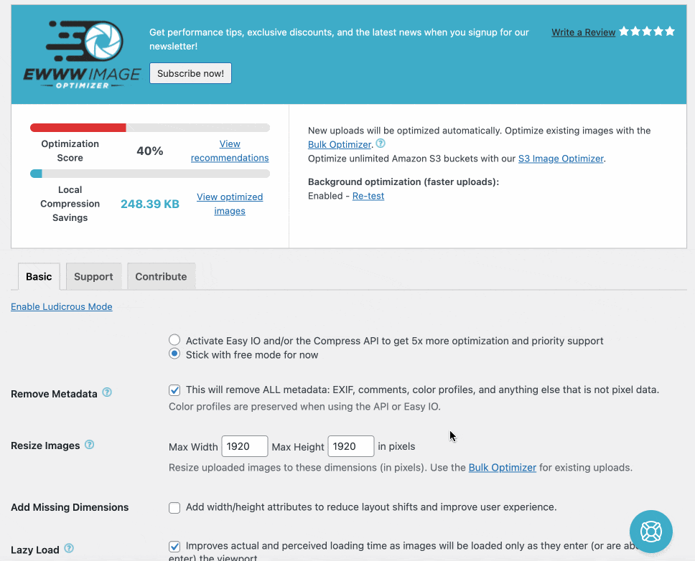The width and height of the screenshot is (695, 561).
Task: Focus the Max Width input field
Action: 245,446
